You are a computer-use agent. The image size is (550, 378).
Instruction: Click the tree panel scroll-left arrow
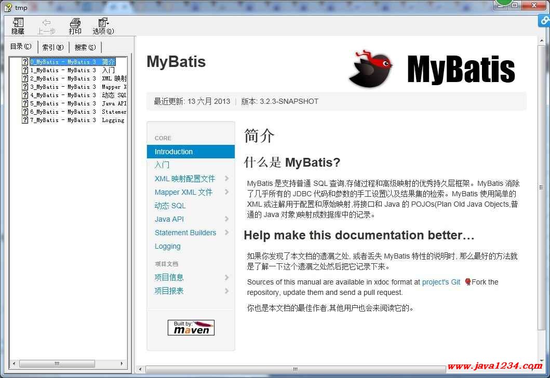coord(14,363)
